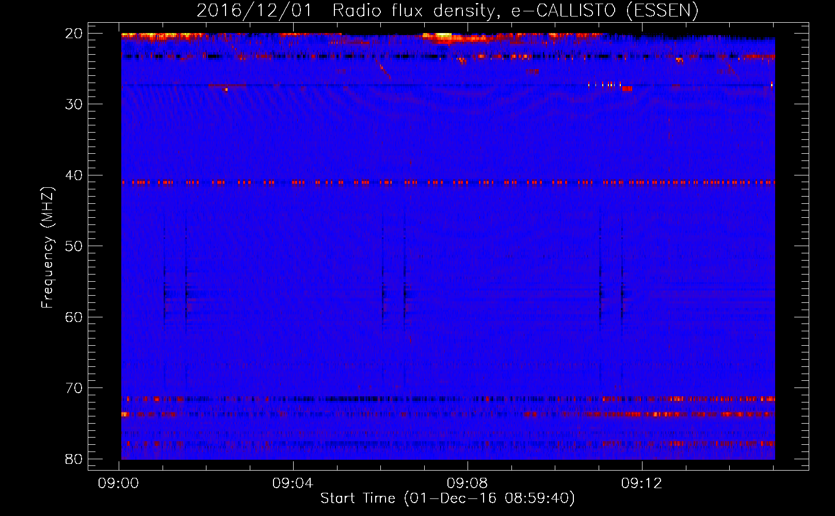Click the 'Start Time (01-Dec-16 08:59:40)' label
835x516 pixels.
[447, 498]
